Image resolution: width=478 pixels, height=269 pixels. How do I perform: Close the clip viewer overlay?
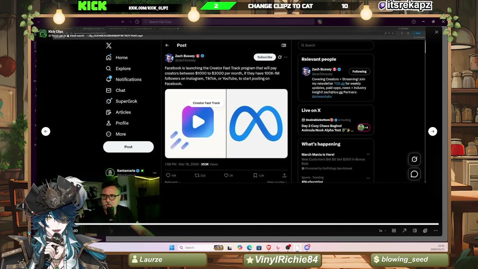(x=437, y=32)
